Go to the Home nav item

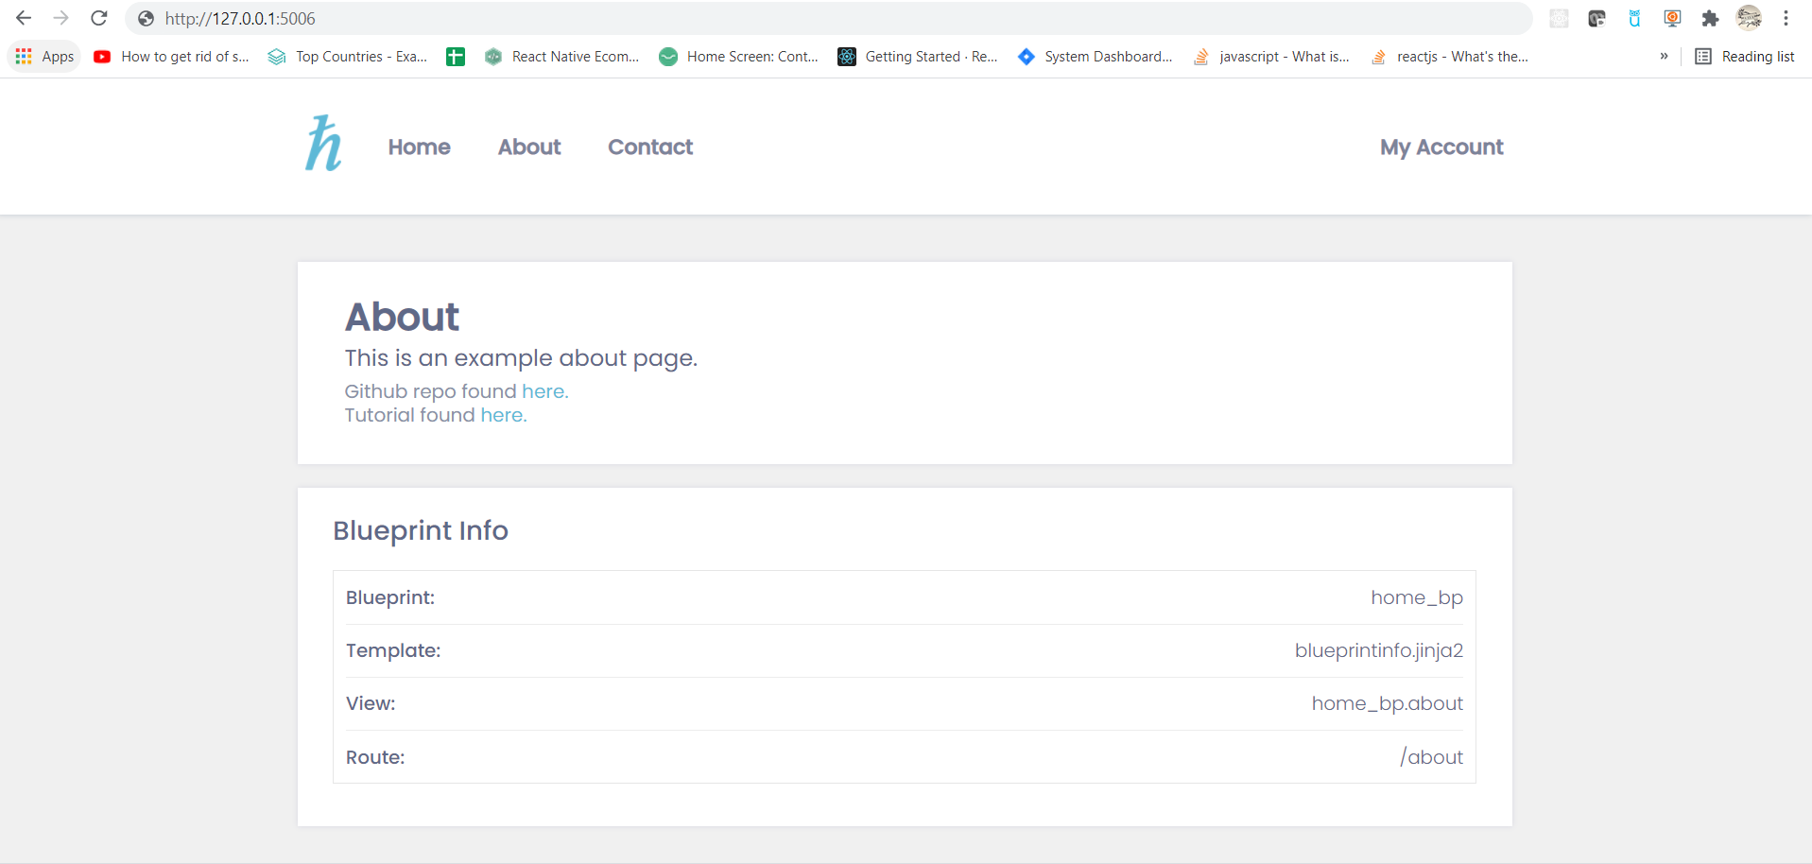coord(419,147)
